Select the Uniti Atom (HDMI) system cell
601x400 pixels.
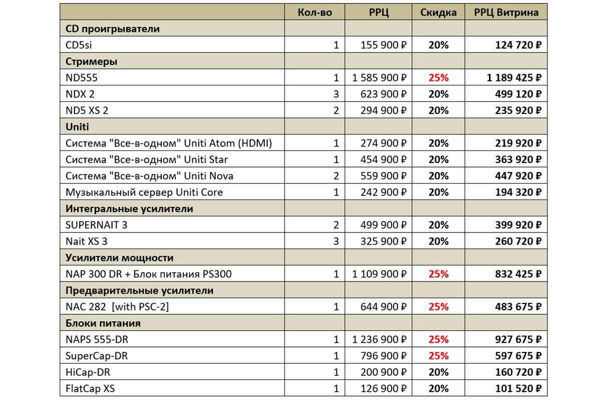tap(169, 143)
